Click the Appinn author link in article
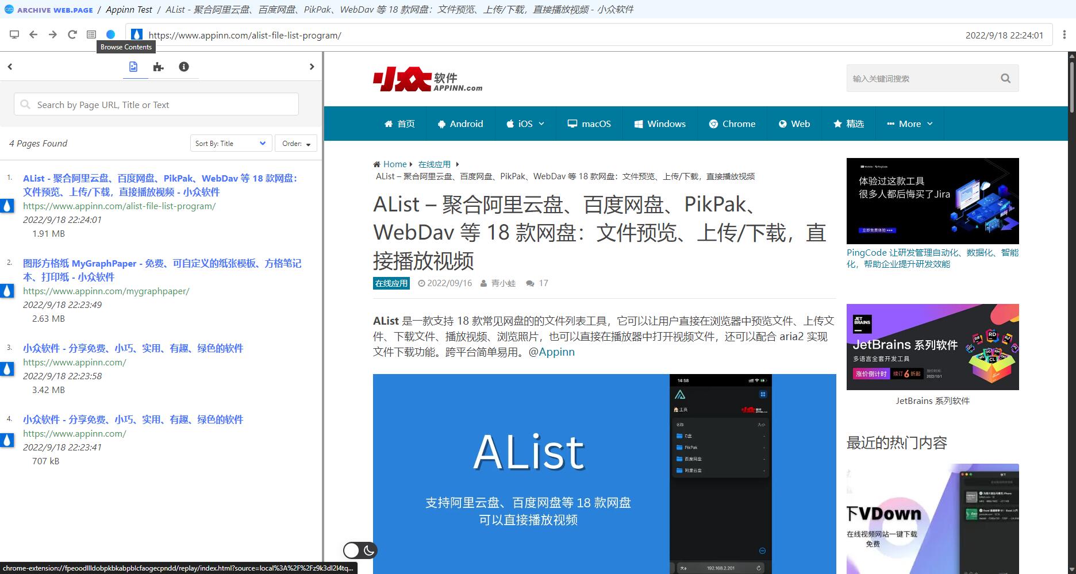1076x574 pixels. pyautogui.click(x=552, y=352)
